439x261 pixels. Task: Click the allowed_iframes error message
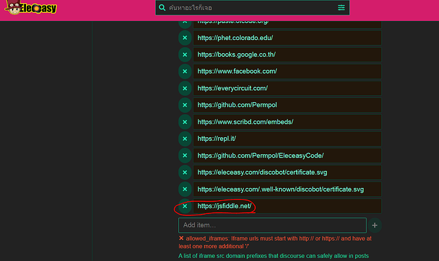[x=275, y=243]
